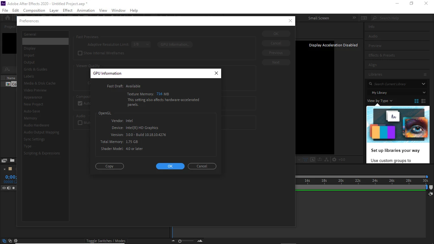The image size is (434, 244).
Task: Open the My Library dropdown
Action: pos(398,93)
